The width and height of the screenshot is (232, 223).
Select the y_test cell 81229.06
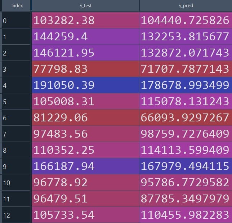(85, 118)
